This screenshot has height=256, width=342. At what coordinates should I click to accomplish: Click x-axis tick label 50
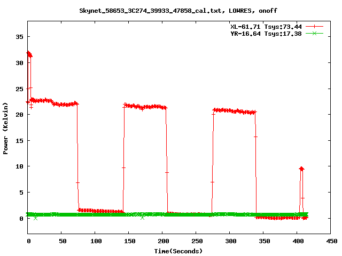click(x=63, y=241)
